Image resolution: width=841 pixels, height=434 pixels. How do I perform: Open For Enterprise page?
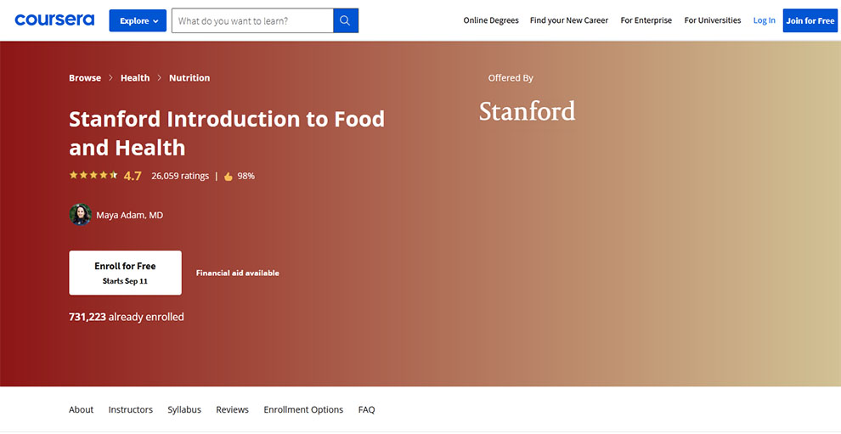[x=646, y=20]
